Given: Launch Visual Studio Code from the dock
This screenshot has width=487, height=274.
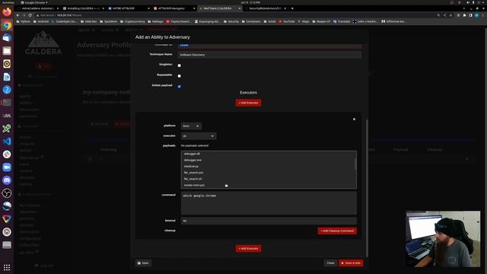Looking at the screenshot, I should [x=7, y=142].
